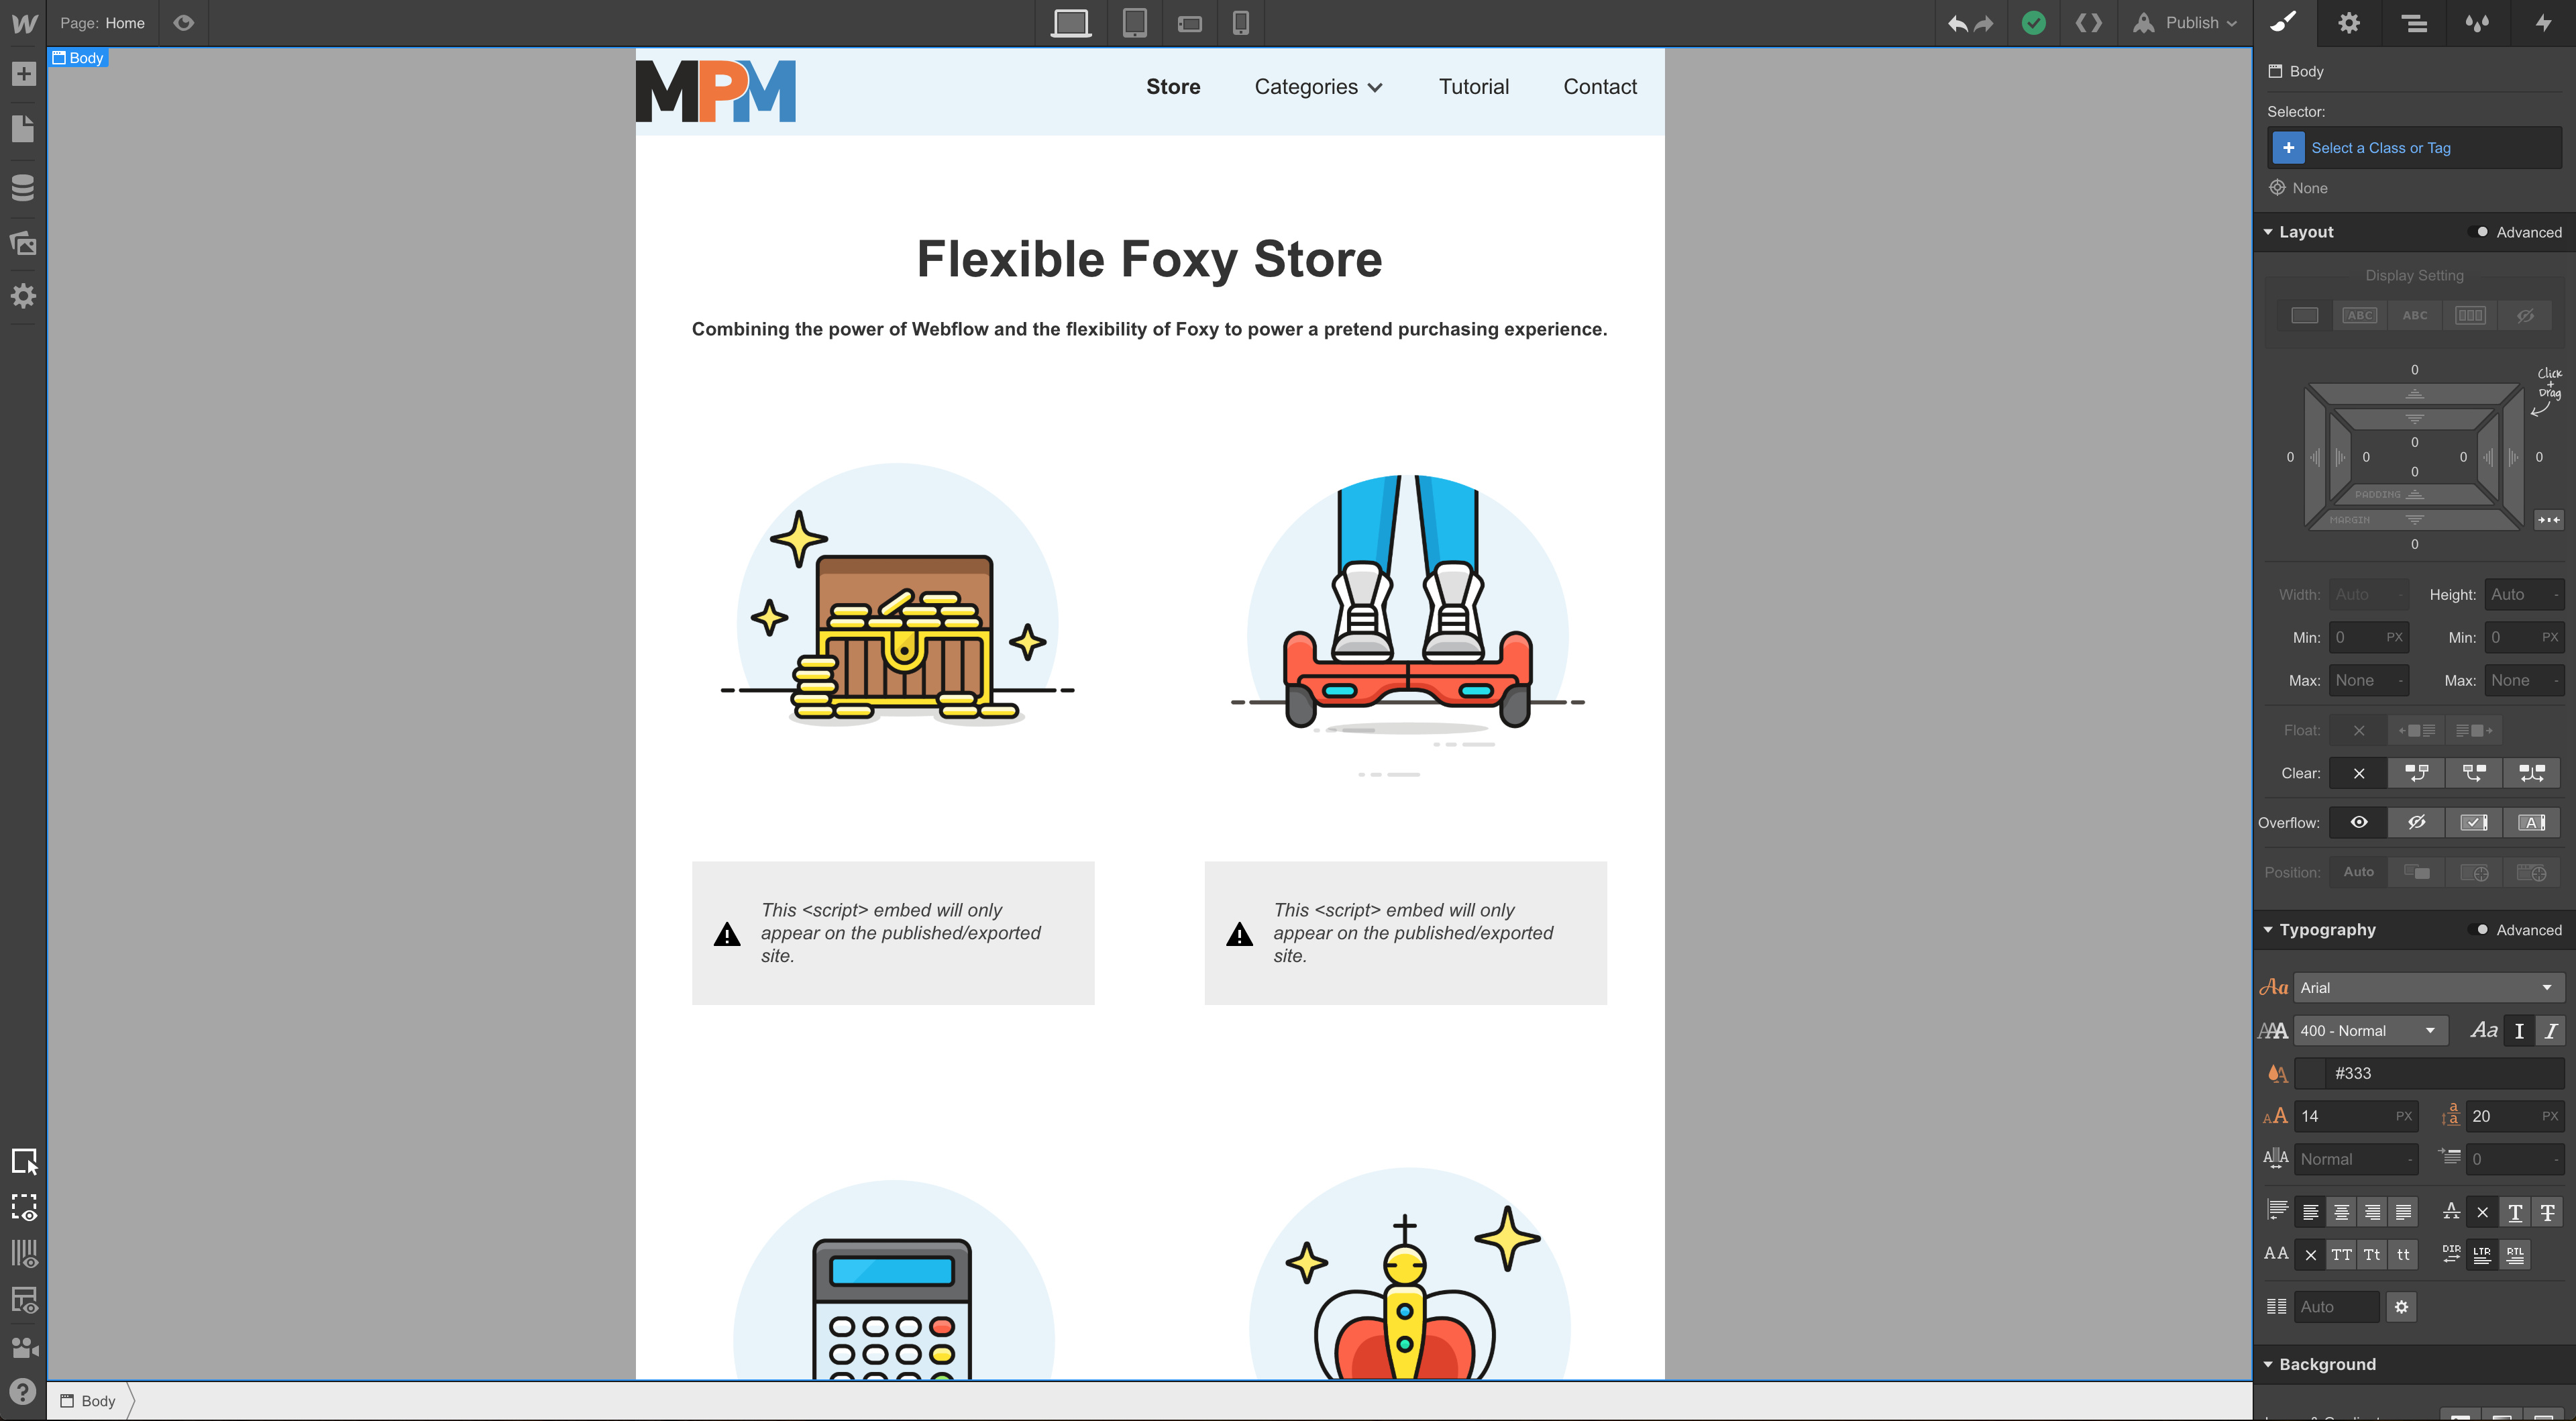2576x1421 pixels.
Task: Switch to mobile portrait preview
Action: click(x=1240, y=22)
